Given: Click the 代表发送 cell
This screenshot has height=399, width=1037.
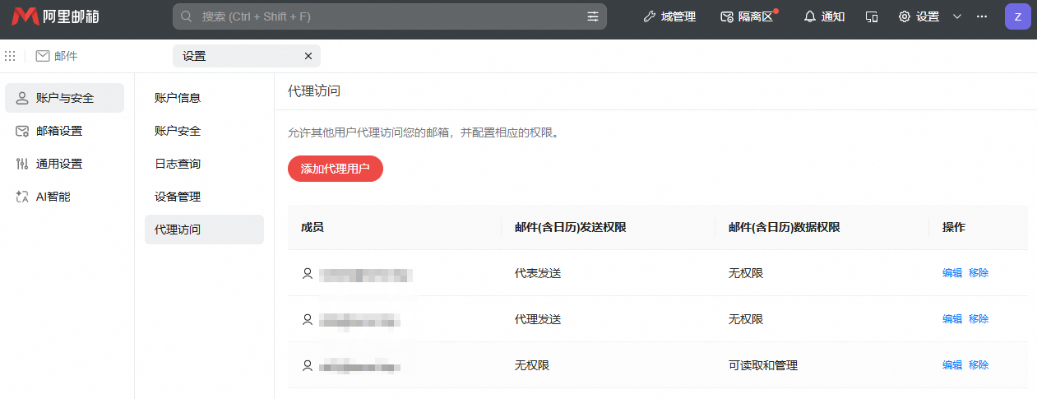Looking at the screenshot, I should (x=538, y=273).
